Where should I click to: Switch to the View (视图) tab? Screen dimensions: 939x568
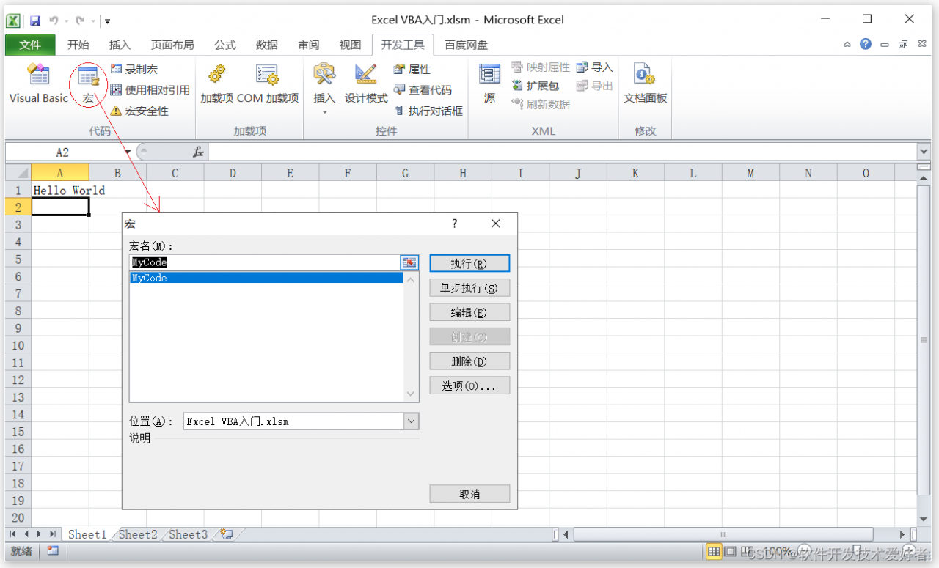[x=351, y=45]
